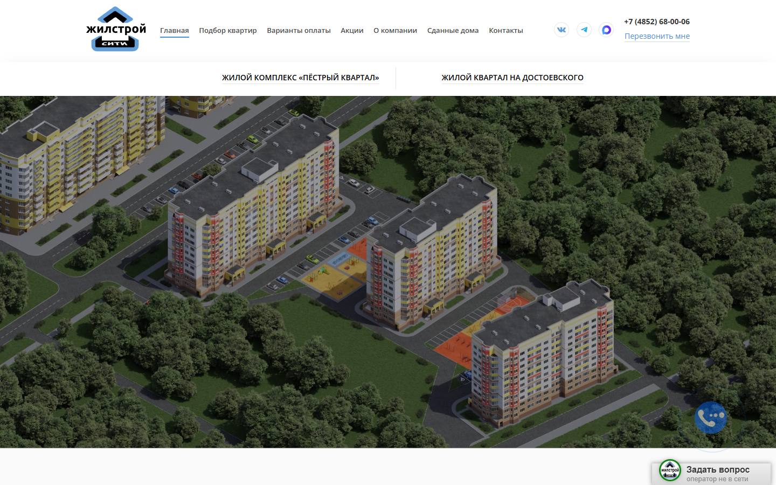Open the VK social page icon

point(562,30)
